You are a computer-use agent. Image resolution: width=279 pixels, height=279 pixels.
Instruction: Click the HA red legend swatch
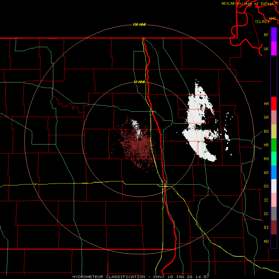click(274, 104)
